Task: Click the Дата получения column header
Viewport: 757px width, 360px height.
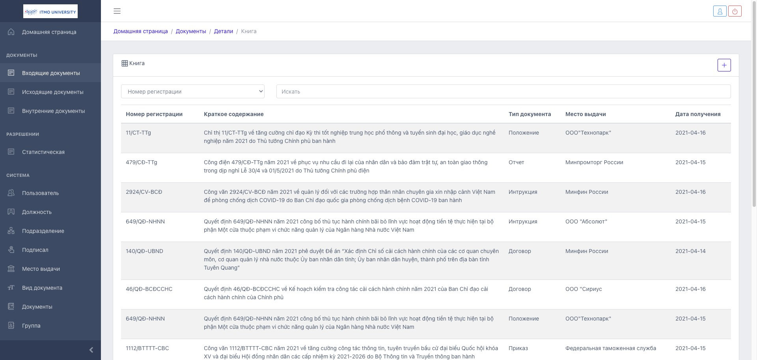Action: click(697, 114)
